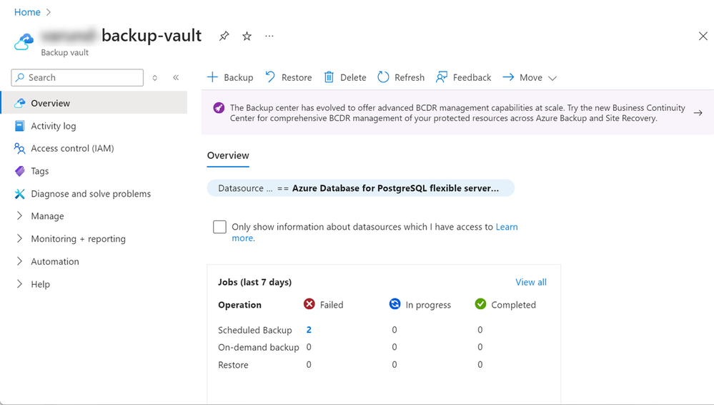This screenshot has width=714, height=405.
Task: Click the Business Continuity banner arrow
Action: [698, 112]
